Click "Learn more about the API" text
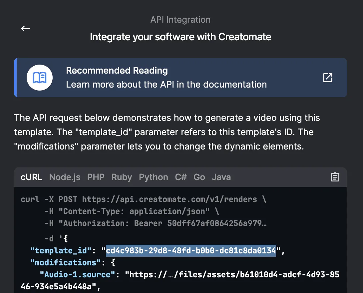363x293 pixels. coord(166,85)
